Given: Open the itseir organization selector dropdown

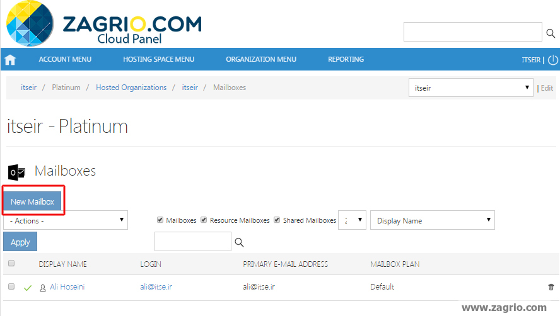Looking at the screenshot, I should [x=471, y=87].
